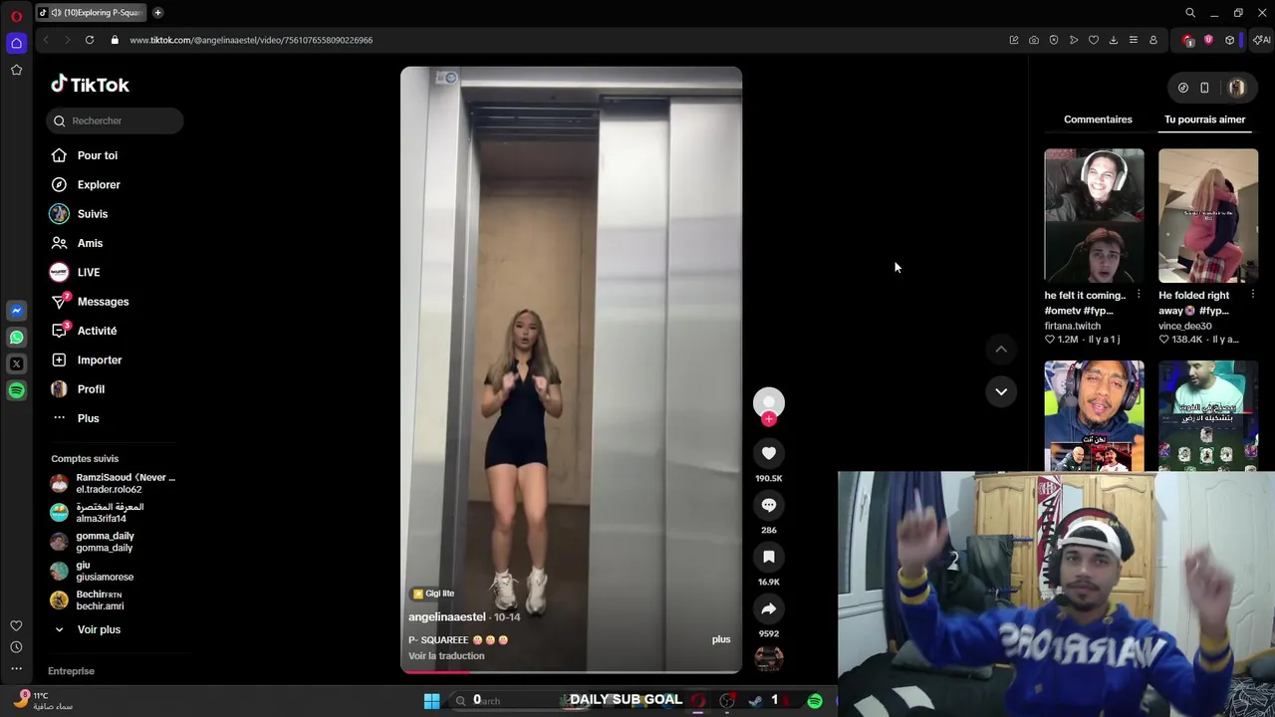
Task: Click Opera ad-blocker shield icon
Action: point(1054,40)
